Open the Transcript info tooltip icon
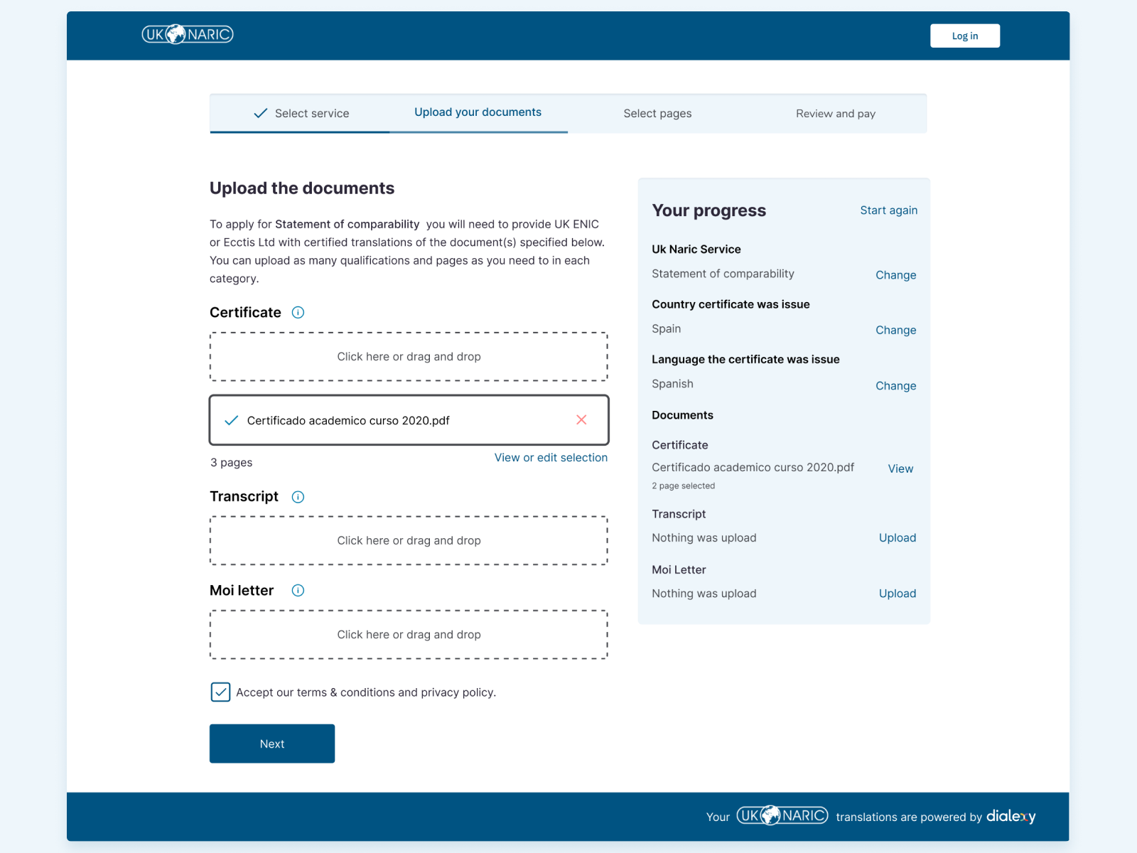The height and width of the screenshot is (853, 1137). 298,497
